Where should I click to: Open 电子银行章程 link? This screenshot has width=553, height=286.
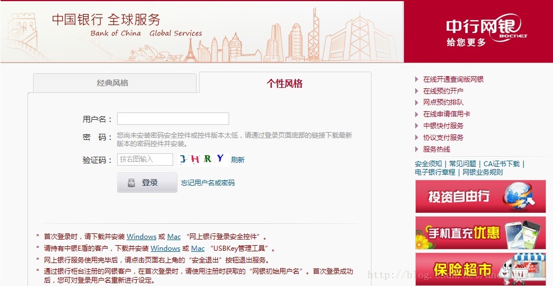pos(435,172)
